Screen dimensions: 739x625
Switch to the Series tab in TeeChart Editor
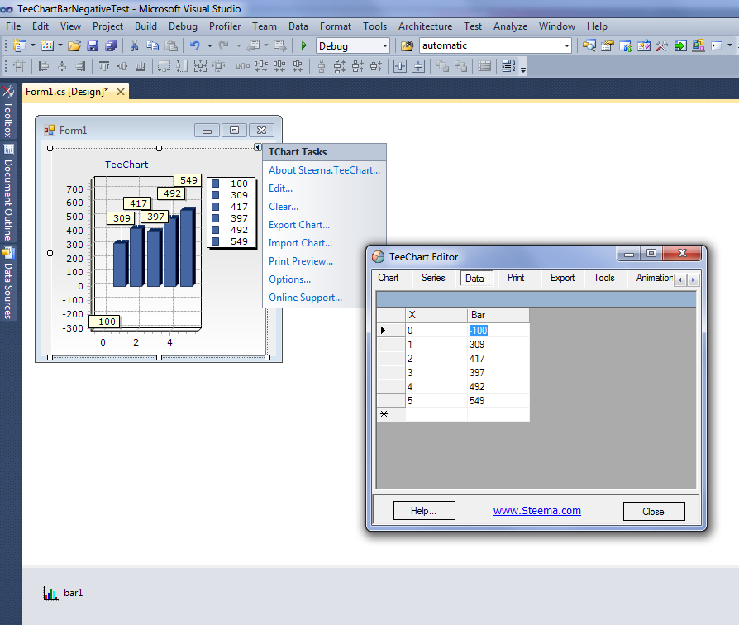433,278
